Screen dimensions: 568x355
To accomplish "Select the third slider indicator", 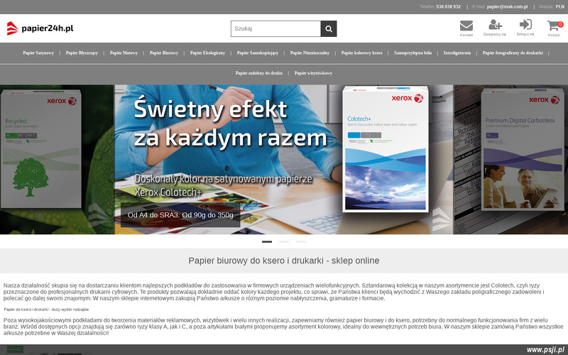I will pyautogui.click(x=301, y=241).
